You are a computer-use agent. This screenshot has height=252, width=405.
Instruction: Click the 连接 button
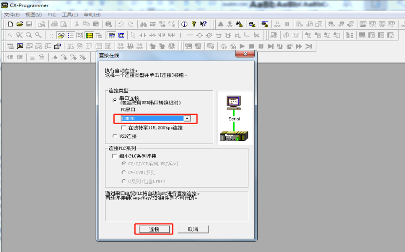(154, 229)
